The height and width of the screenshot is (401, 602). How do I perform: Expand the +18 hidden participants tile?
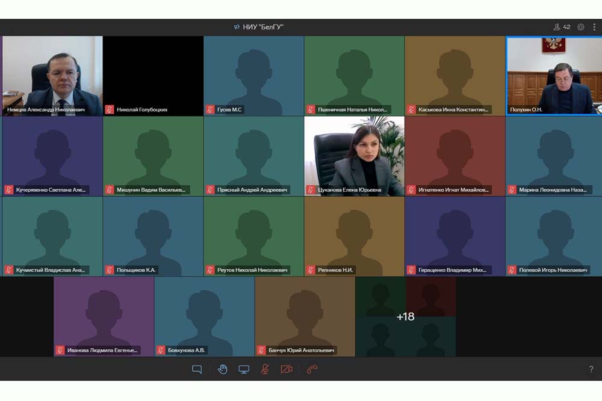[405, 317]
